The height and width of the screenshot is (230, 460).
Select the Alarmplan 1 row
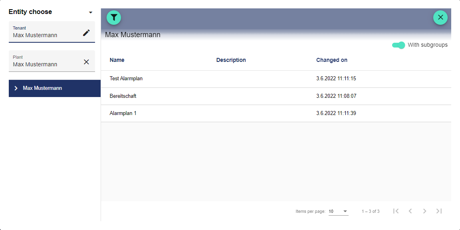pyautogui.click(x=123, y=113)
